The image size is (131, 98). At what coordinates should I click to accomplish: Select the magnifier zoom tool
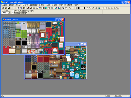[x=63, y=8]
